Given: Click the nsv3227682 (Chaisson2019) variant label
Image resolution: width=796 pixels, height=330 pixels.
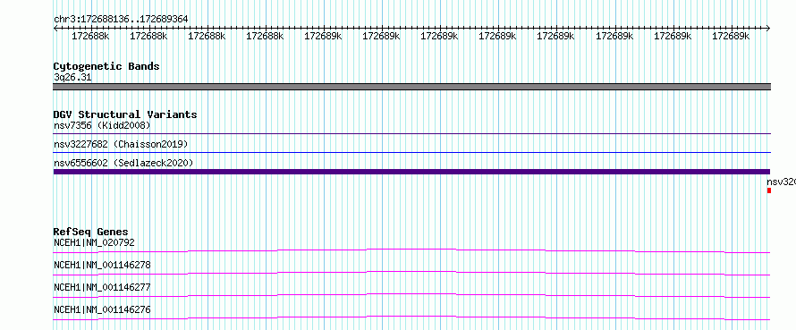Looking at the screenshot, I should point(121,144).
